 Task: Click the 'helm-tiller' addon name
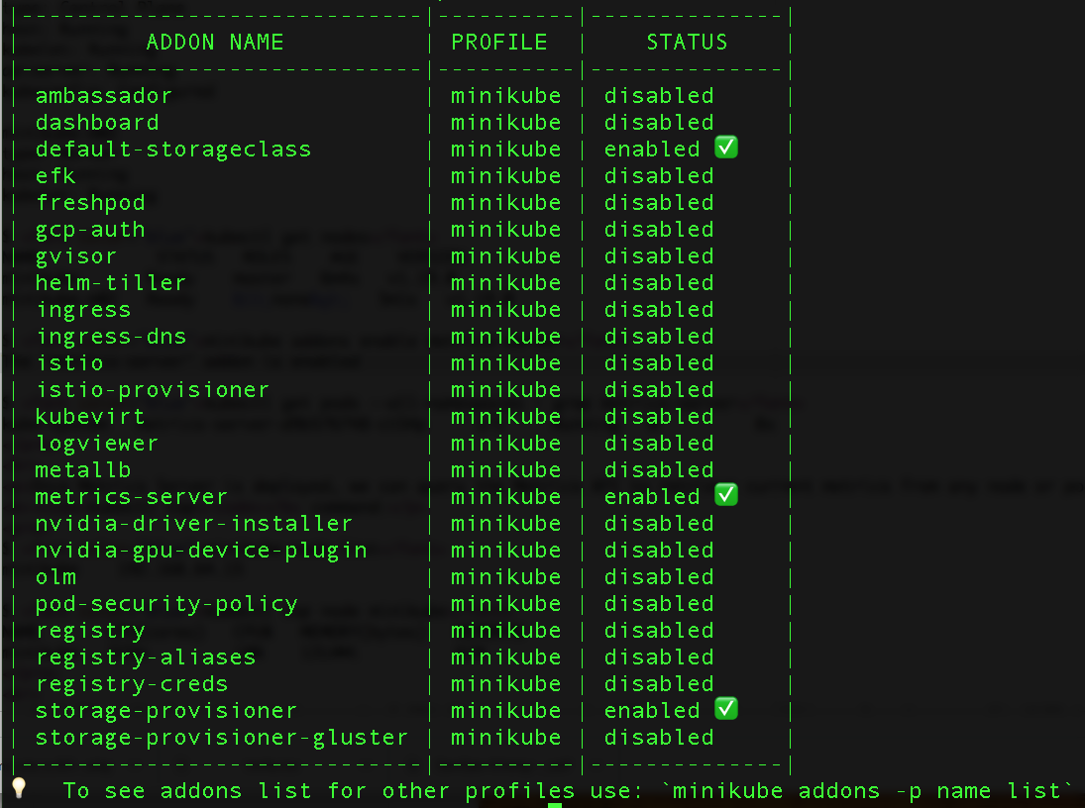[x=111, y=283]
